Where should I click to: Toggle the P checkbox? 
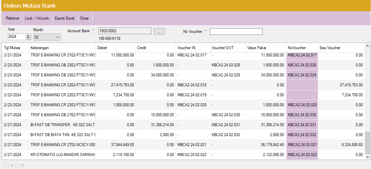pyautogui.click(x=18, y=165)
